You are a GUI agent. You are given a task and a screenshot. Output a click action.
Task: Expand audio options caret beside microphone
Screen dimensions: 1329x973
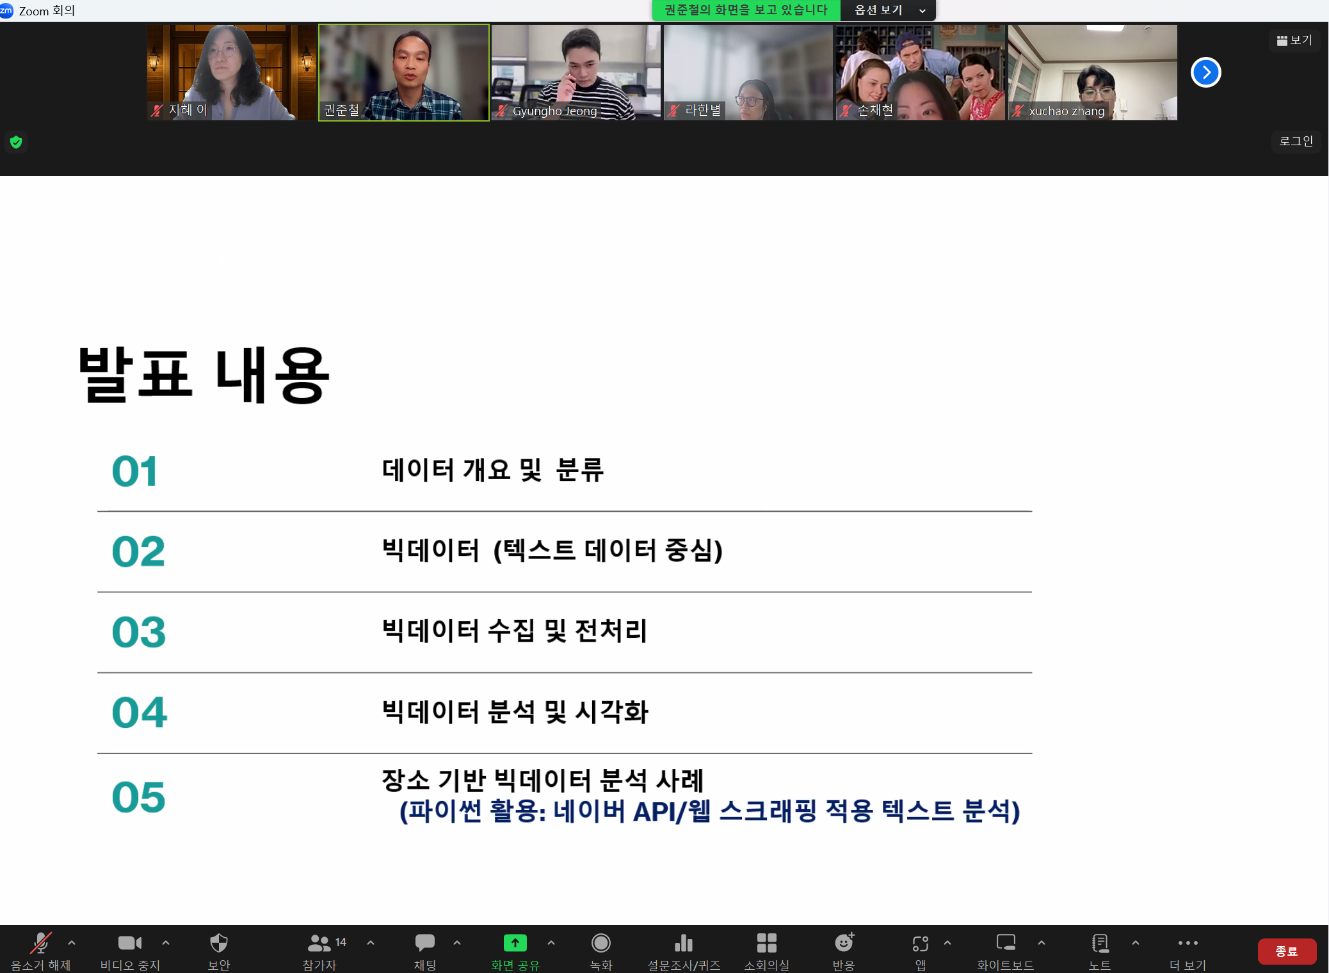pos(72,942)
